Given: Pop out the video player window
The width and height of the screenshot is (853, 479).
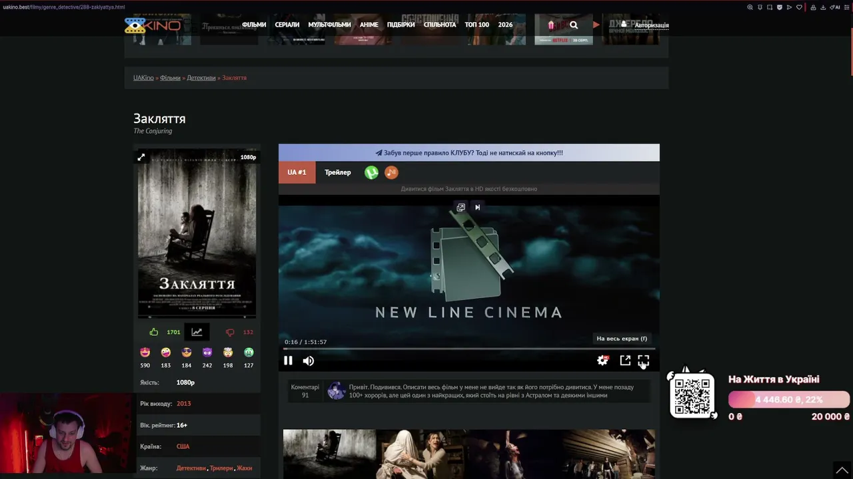Looking at the screenshot, I should tap(625, 361).
